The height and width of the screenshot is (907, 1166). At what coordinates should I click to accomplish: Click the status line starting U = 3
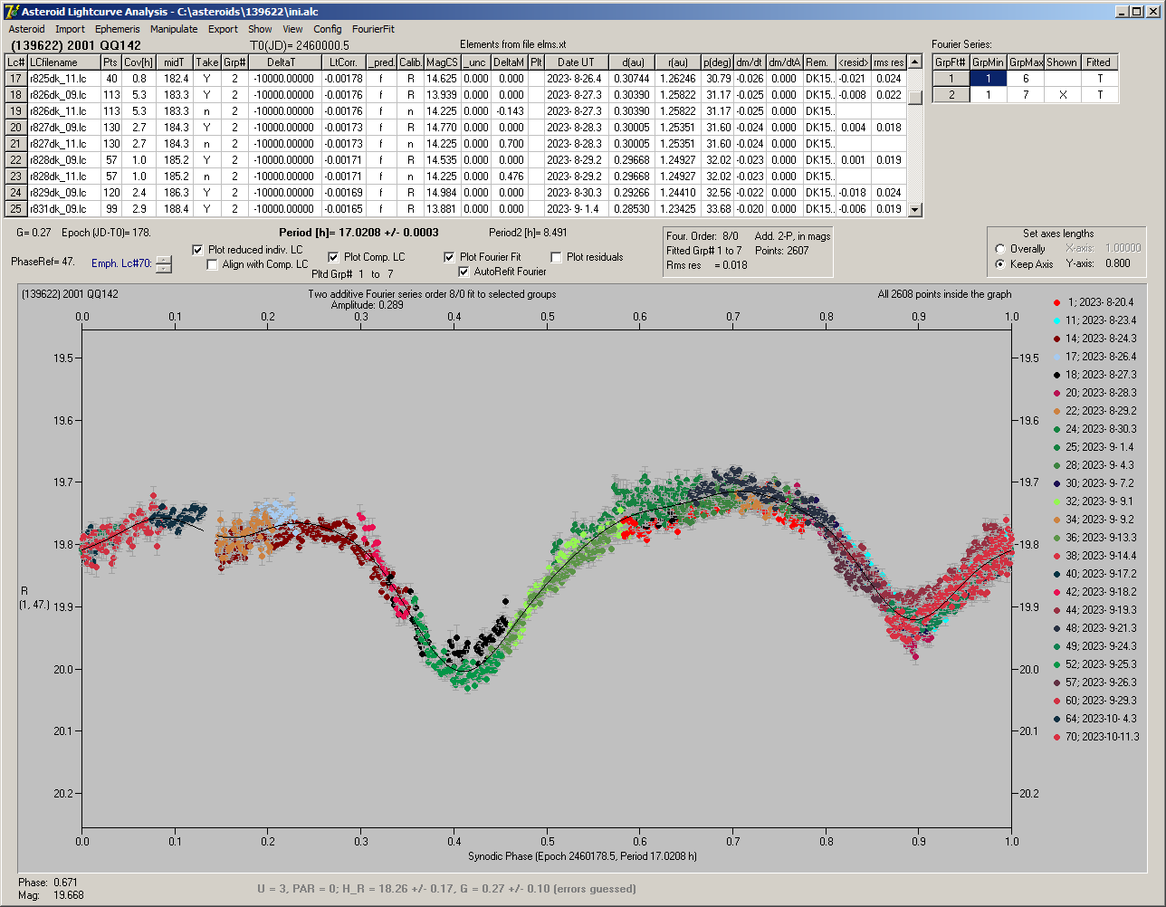point(446,889)
